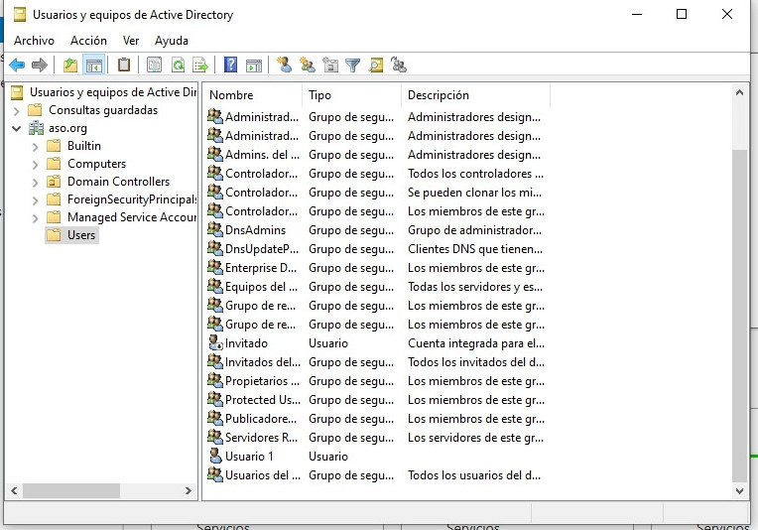Open Help with the question mark icon
The width and height of the screenshot is (758, 530).
[230, 66]
